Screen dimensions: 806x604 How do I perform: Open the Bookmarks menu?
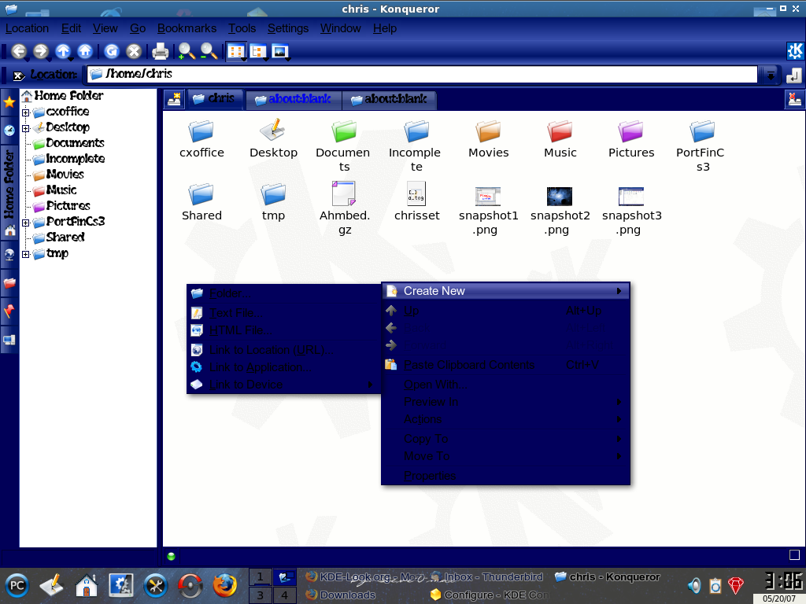click(187, 28)
